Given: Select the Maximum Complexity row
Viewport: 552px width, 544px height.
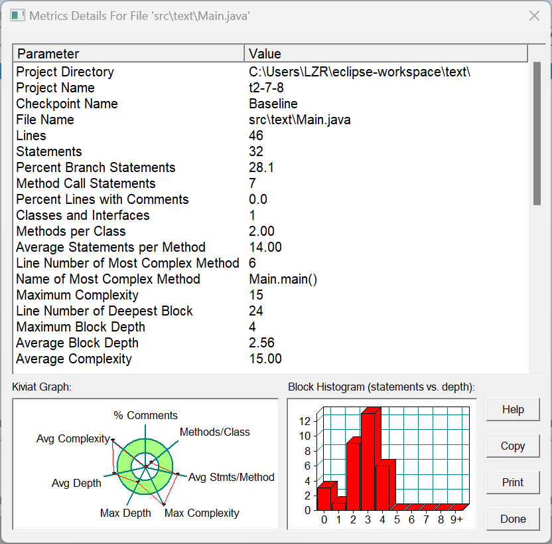Looking at the screenshot, I should click(x=271, y=295).
